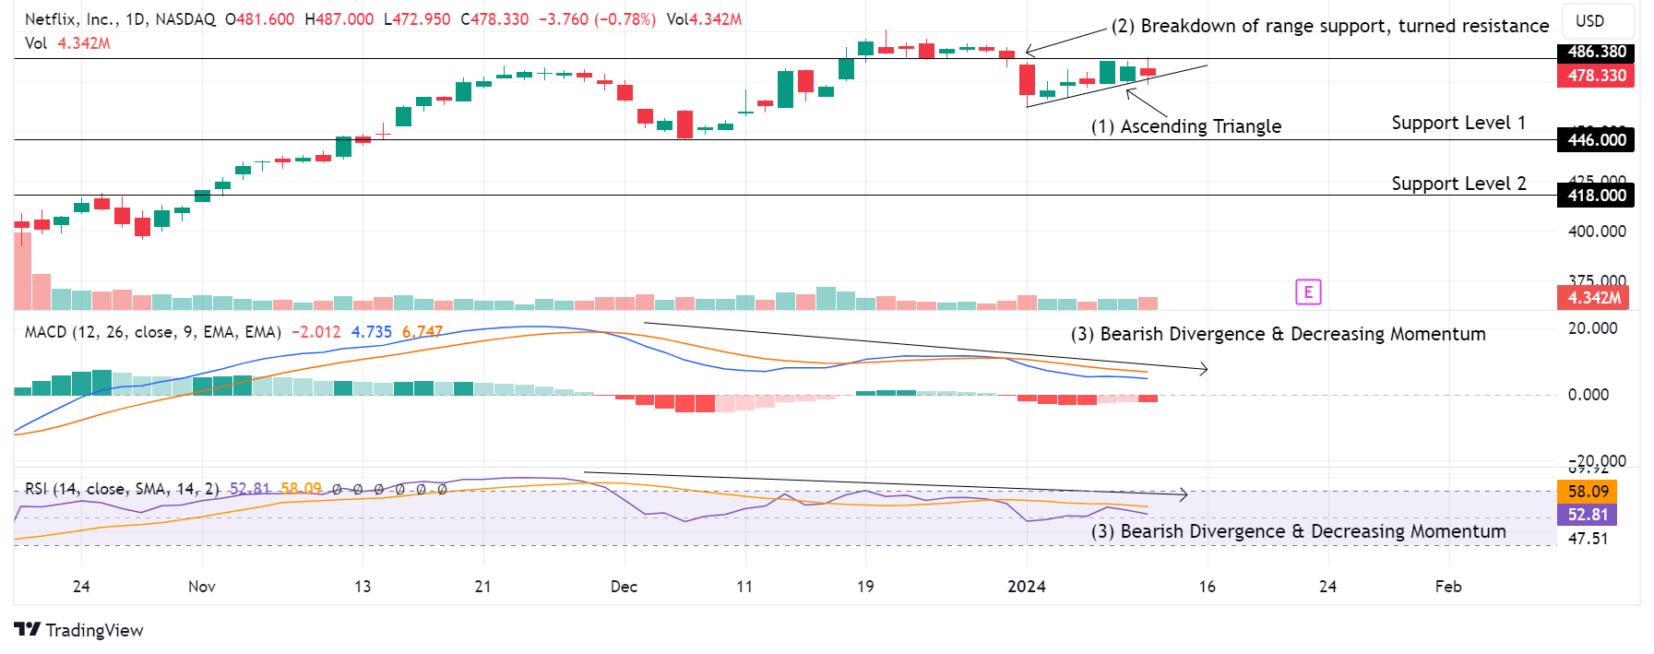Click the open price O481.600 value

(260, 19)
